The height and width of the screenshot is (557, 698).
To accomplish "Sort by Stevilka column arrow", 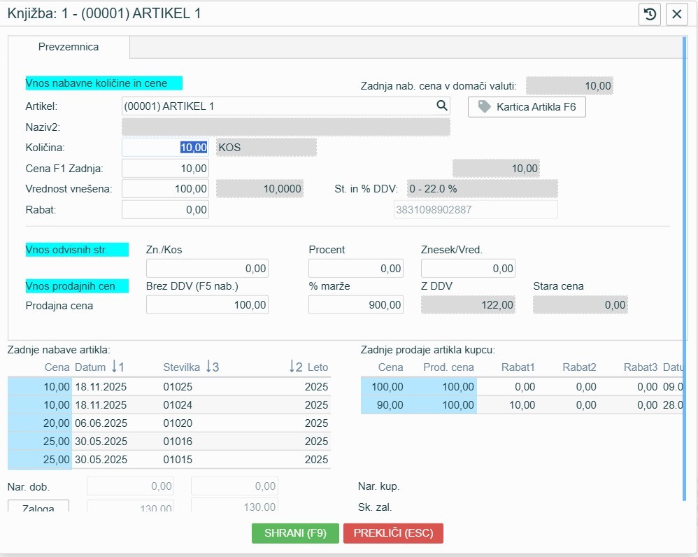I will pyautogui.click(x=212, y=367).
